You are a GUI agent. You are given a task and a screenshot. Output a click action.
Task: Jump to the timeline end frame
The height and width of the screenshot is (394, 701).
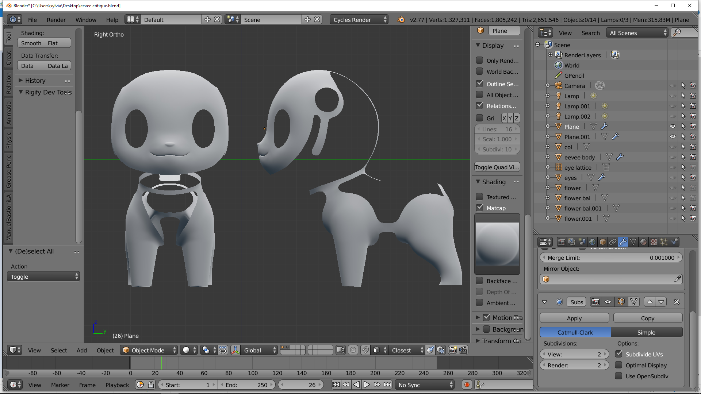[387, 385]
